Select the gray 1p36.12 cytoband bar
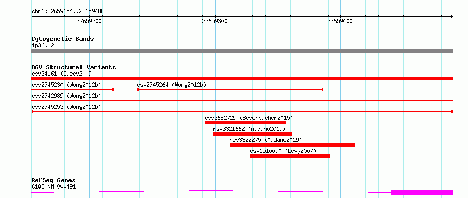Image resolution: width=468 pixels, height=198 pixels. click(242, 51)
